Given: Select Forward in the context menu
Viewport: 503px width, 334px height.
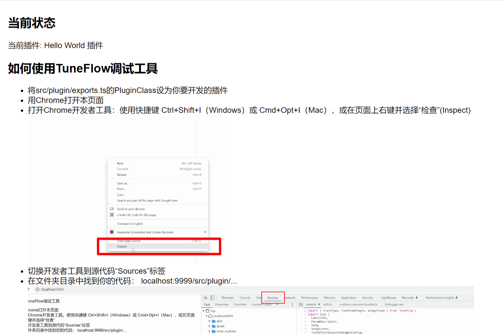Looking at the screenshot, I should click(158, 169).
